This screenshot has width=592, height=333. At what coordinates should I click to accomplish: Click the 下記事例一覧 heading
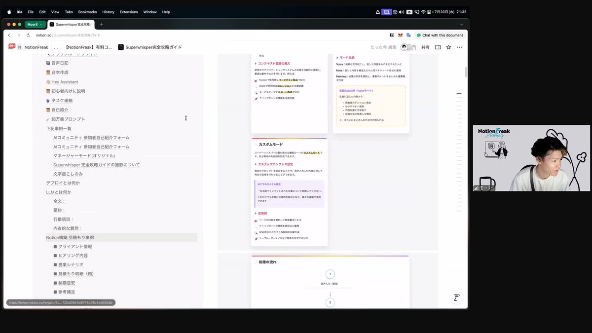59,128
